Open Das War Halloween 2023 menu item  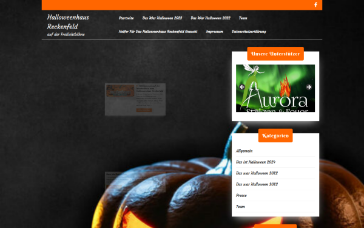(x=162, y=18)
